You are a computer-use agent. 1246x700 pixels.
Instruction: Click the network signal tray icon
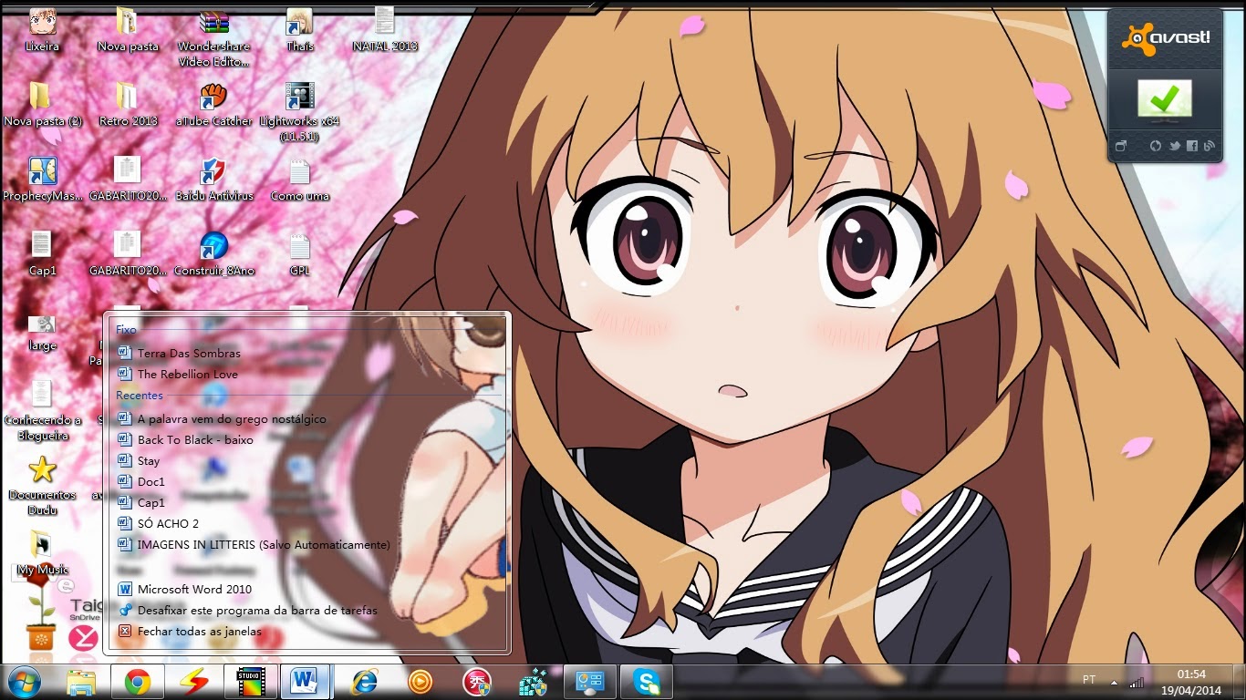(x=1137, y=682)
